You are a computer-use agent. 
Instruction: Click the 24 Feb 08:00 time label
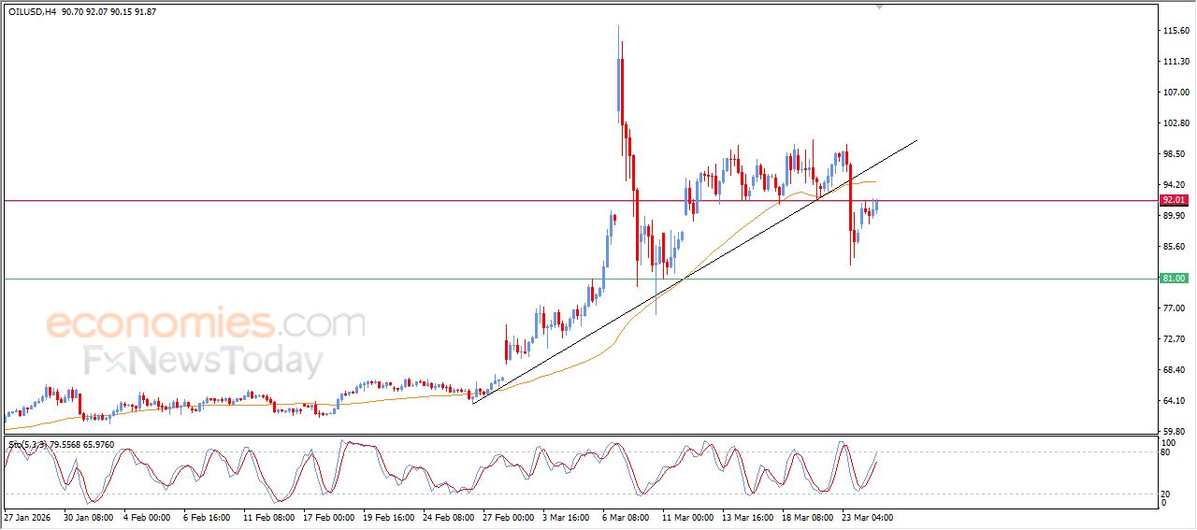click(450, 517)
